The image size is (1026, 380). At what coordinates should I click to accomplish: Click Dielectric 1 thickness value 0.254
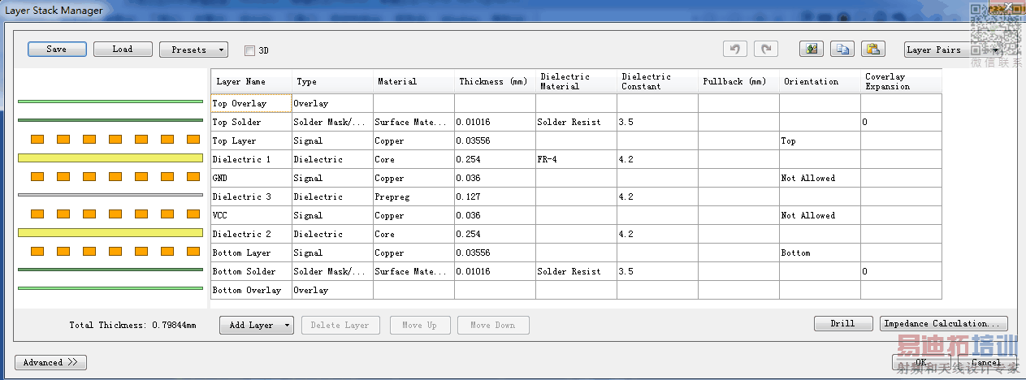495,159
